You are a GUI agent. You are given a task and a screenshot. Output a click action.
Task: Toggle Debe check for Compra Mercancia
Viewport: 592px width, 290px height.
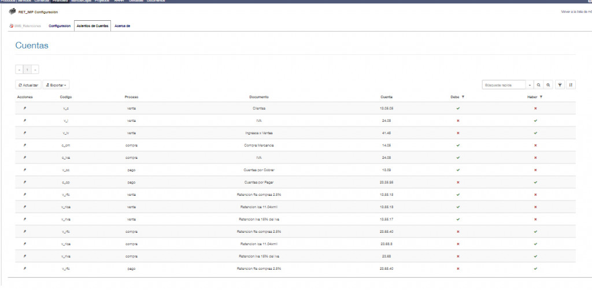[458, 145]
